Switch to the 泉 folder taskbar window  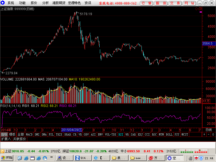point(120,158)
